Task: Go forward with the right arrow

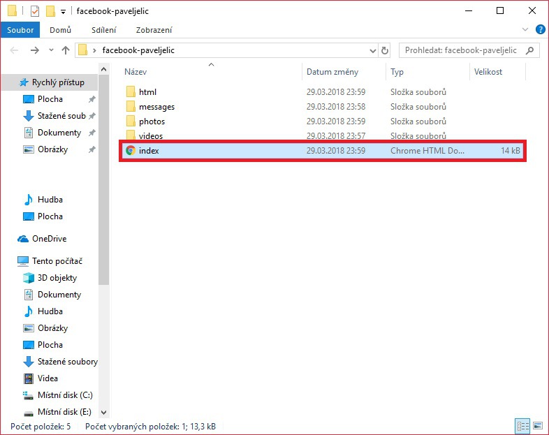Action: point(35,50)
